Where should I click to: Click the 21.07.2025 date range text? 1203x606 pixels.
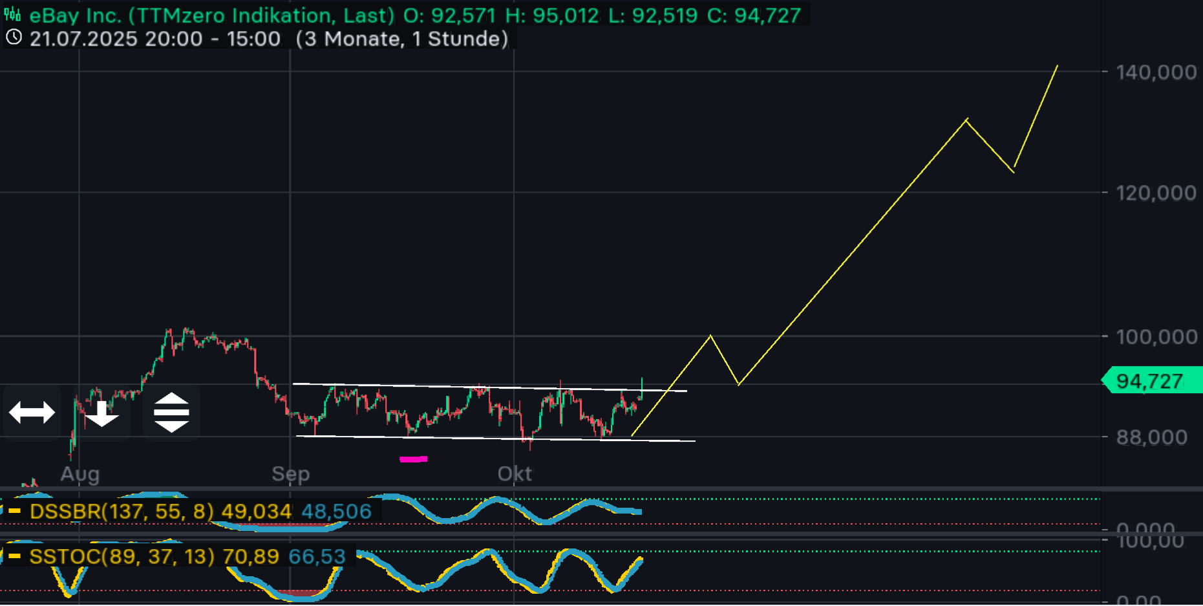coord(155,39)
